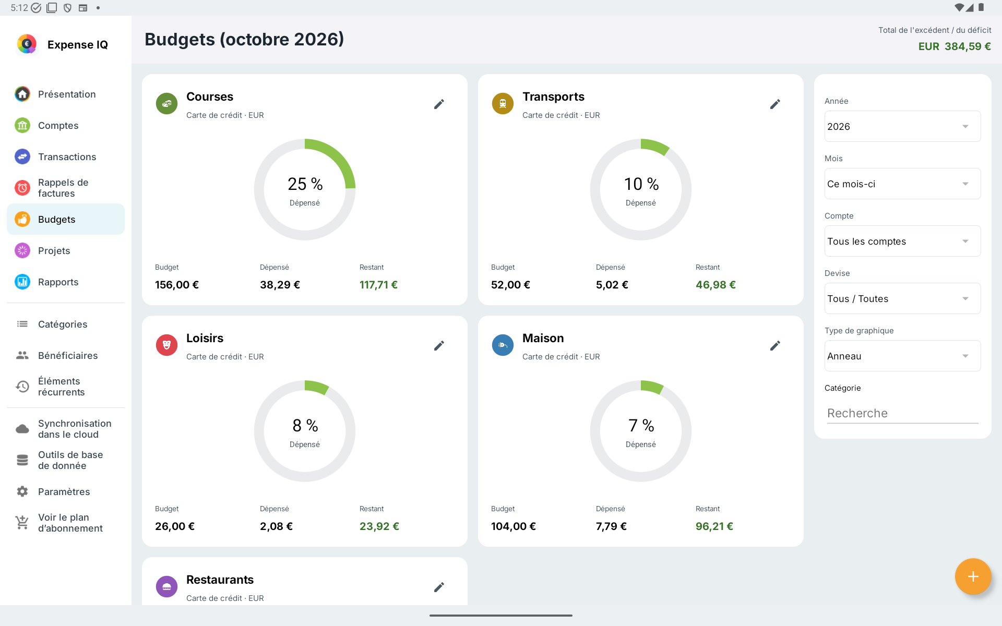
Task: Click the Maison category icon
Action: [x=503, y=345]
